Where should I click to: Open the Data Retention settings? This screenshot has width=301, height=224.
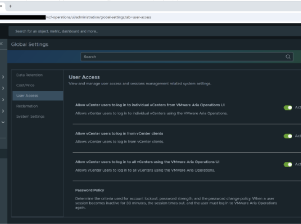pyautogui.click(x=29, y=75)
